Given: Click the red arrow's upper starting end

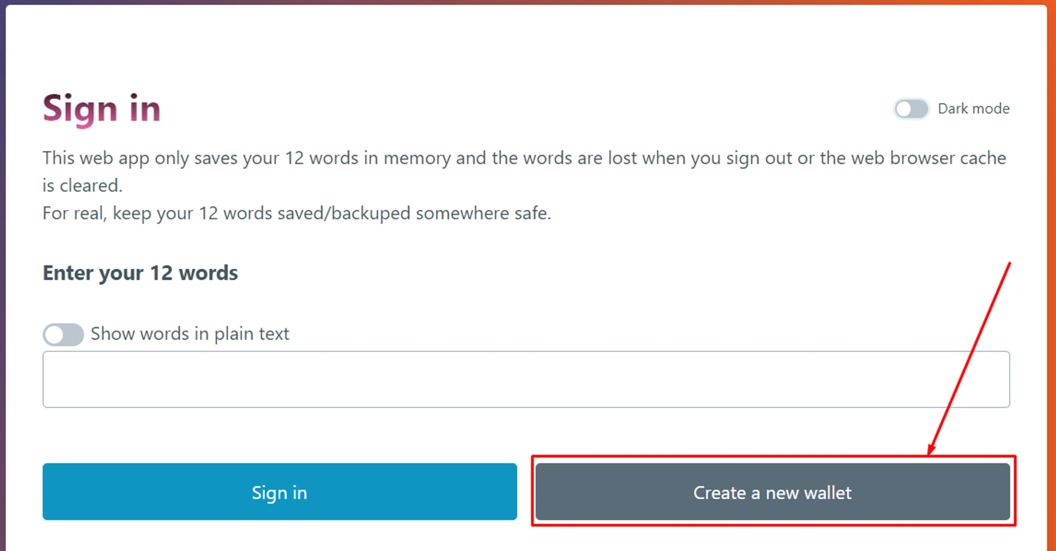Looking at the screenshot, I should tap(1008, 265).
